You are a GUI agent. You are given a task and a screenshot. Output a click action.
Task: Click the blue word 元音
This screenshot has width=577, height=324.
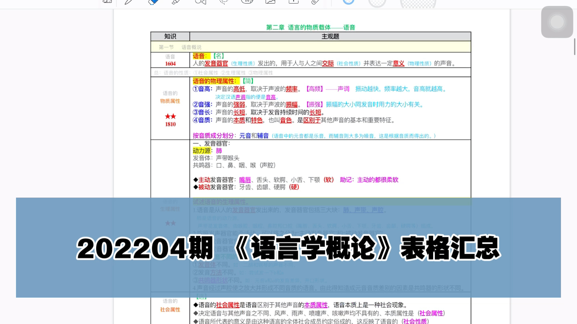coord(245,136)
